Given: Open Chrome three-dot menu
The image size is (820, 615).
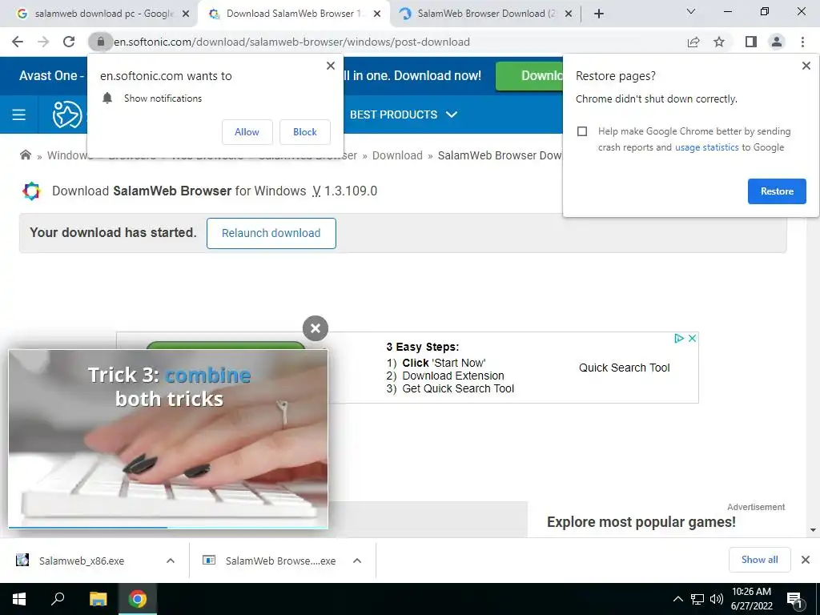Looking at the screenshot, I should (x=802, y=42).
